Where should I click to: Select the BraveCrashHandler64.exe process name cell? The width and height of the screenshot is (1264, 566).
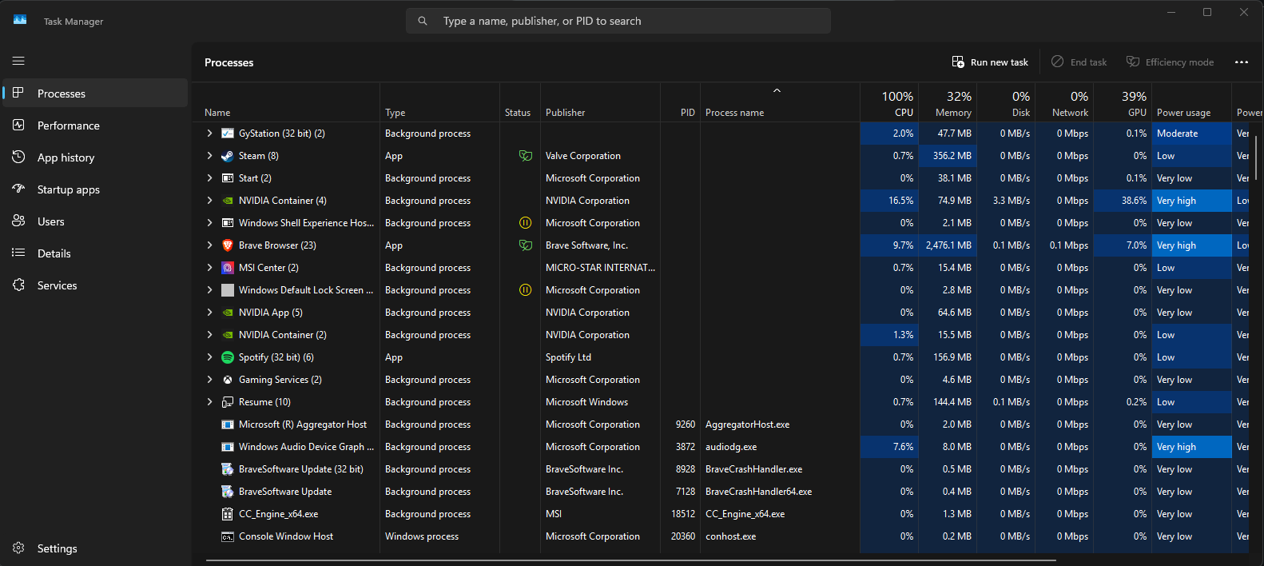click(x=780, y=492)
